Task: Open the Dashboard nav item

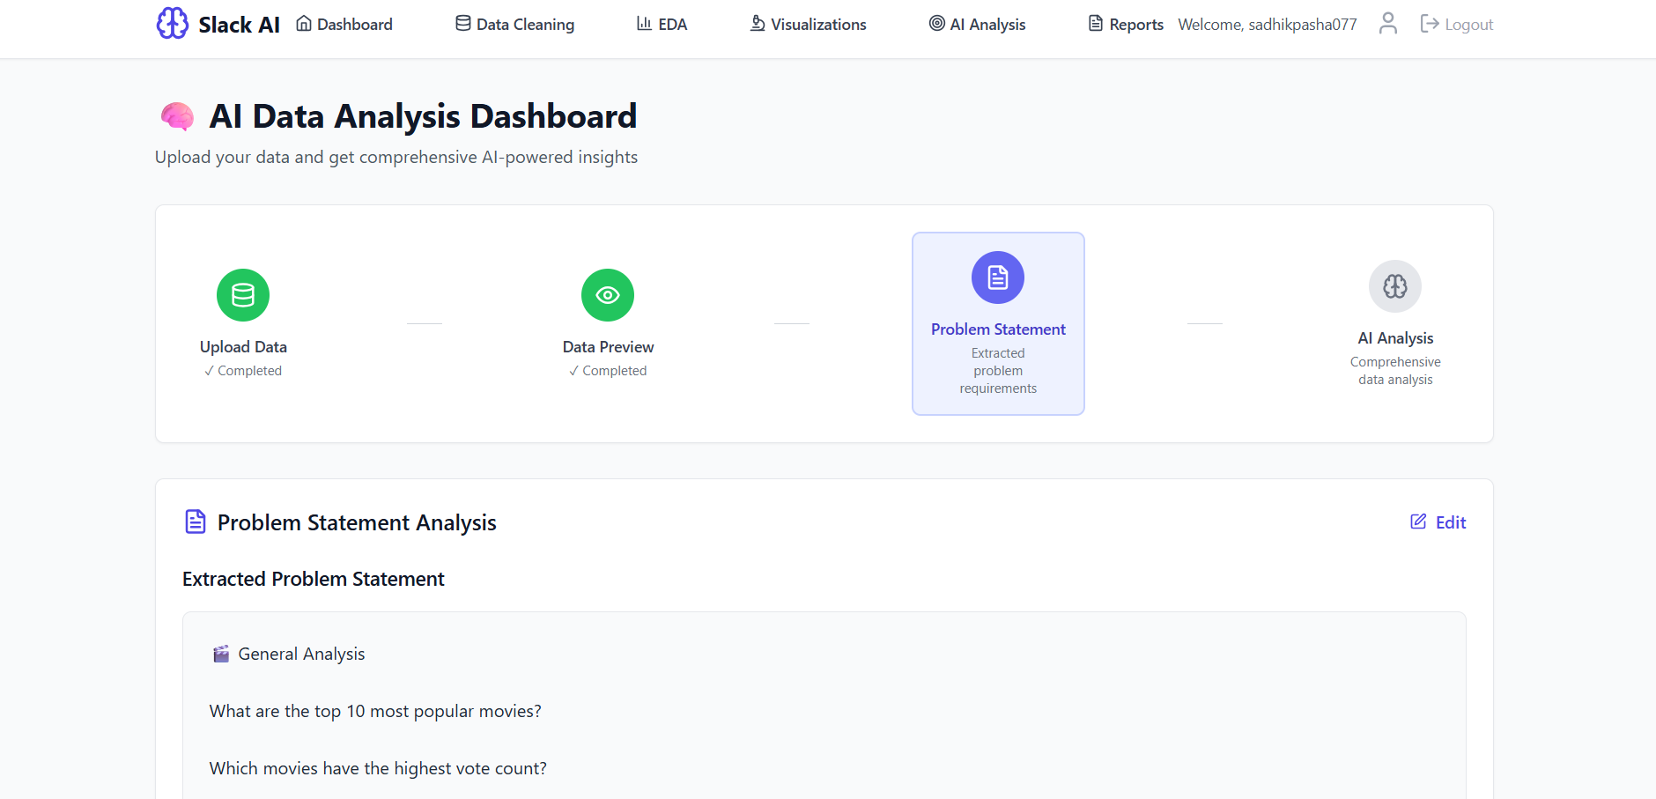Action: 344,24
